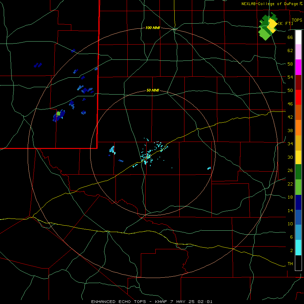Click the '100 NMI' range ring label
304x304 pixels.
click(153, 28)
